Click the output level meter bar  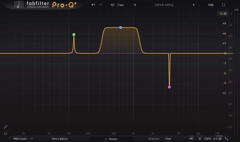coord(236,74)
